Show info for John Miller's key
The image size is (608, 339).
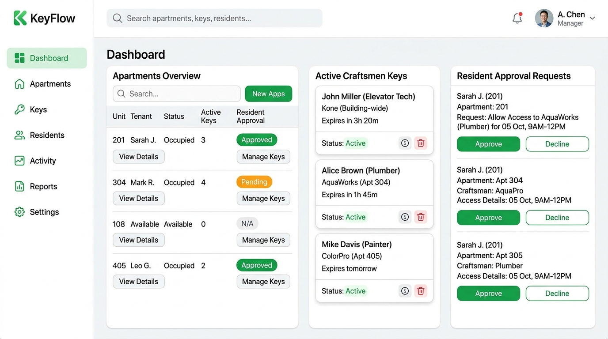click(x=405, y=143)
